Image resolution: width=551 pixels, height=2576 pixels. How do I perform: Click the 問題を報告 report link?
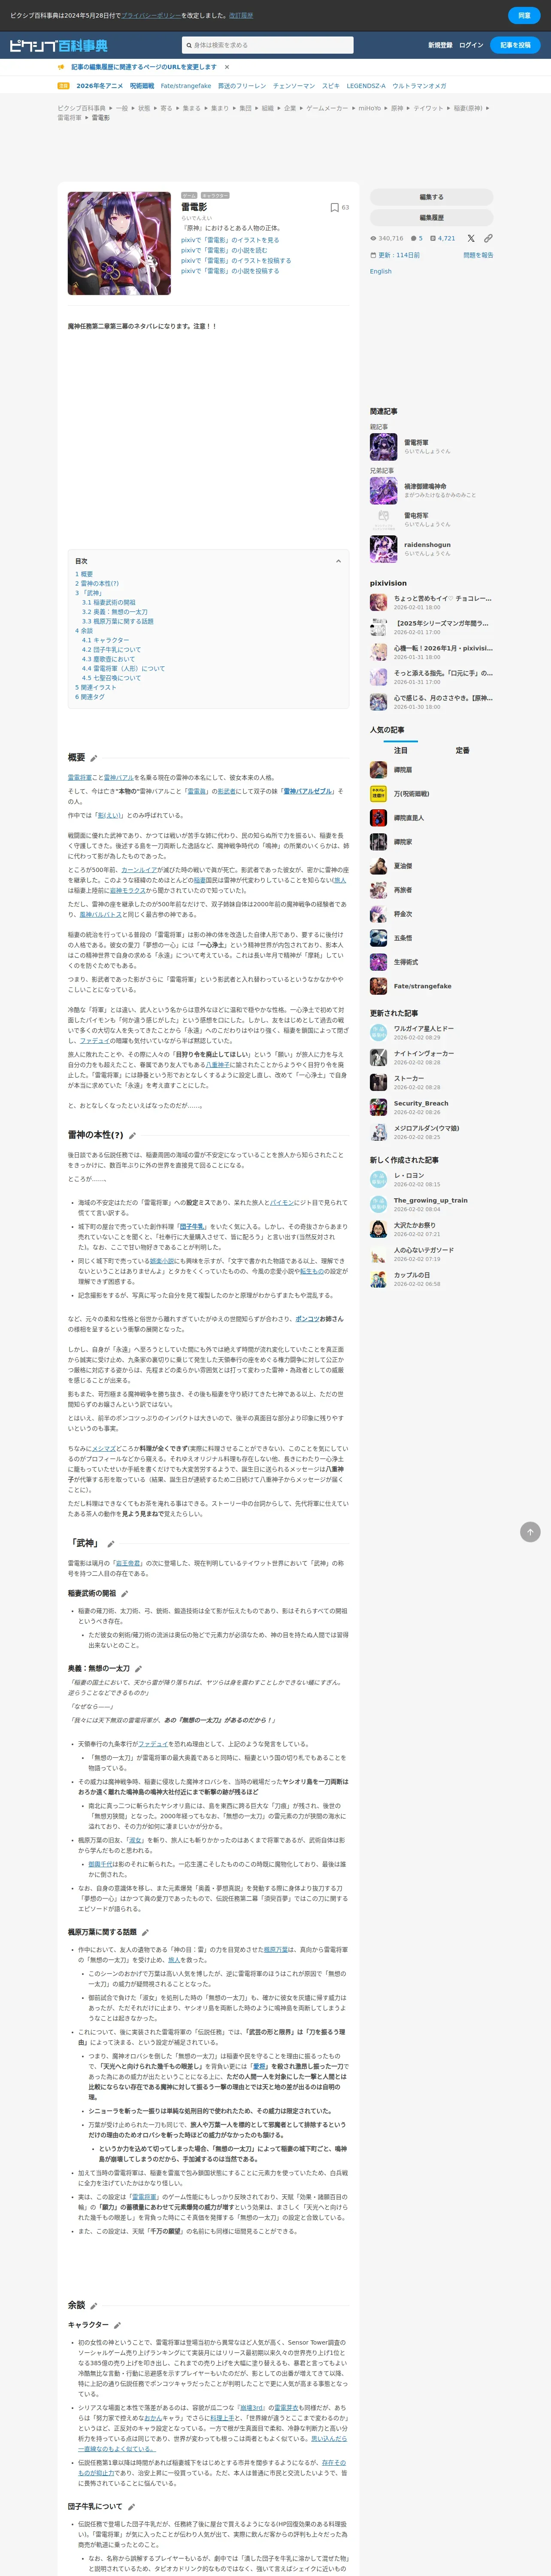(478, 255)
